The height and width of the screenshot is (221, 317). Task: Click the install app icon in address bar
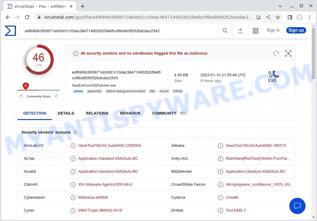tap(258, 17)
